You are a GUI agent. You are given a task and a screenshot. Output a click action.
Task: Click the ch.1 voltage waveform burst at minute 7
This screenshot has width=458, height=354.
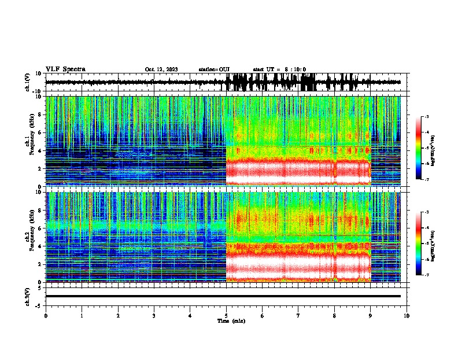click(x=308, y=82)
